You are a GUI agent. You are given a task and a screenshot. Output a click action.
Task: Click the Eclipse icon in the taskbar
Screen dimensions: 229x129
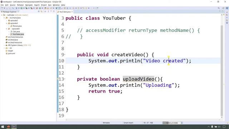(x=14, y=126)
